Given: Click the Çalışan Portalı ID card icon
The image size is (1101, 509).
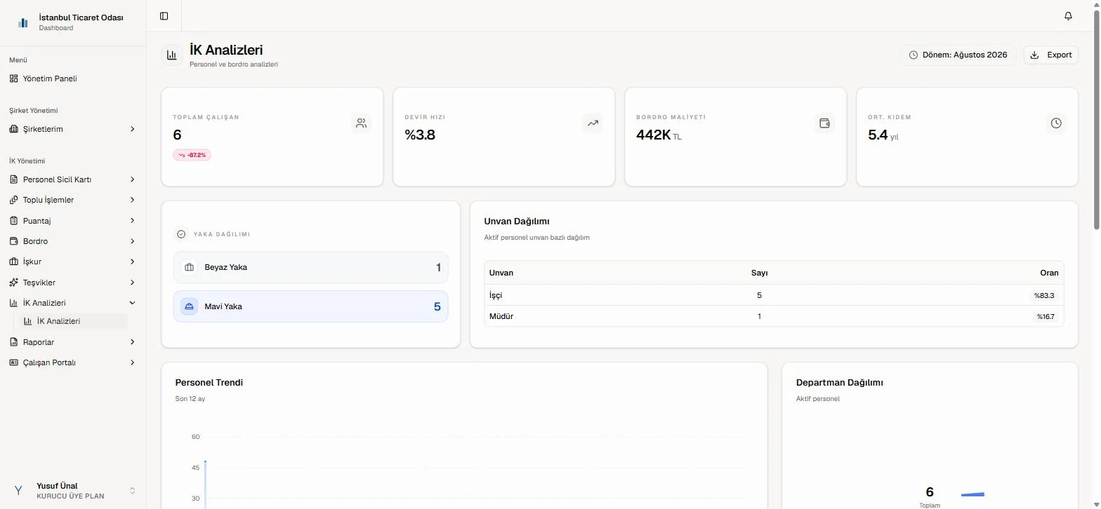Looking at the screenshot, I should coord(13,362).
